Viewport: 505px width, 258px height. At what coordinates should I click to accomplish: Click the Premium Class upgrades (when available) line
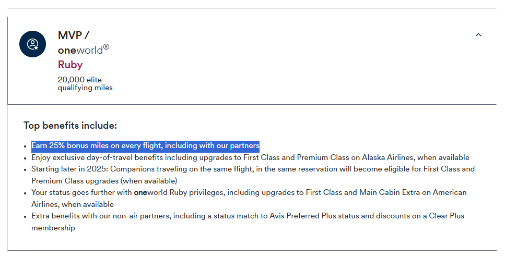(104, 181)
